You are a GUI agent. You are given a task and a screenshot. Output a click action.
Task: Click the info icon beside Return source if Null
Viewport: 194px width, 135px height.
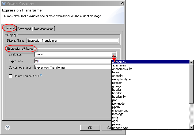click(x=41, y=75)
